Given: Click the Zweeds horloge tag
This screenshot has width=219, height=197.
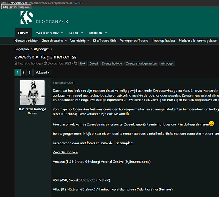Looking at the screenshot, I should pos(112,63).
